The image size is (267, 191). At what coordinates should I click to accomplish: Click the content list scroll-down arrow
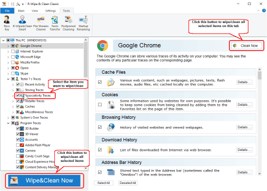pyautogui.click(x=259, y=173)
